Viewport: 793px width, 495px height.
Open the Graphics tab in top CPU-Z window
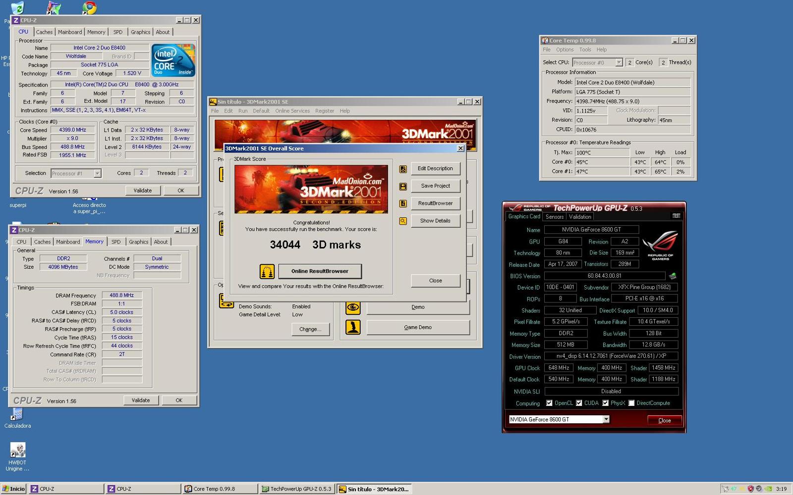140,32
